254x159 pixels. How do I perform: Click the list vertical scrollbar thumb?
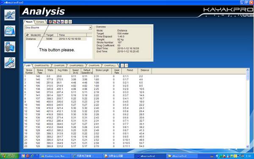tap(248, 76)
